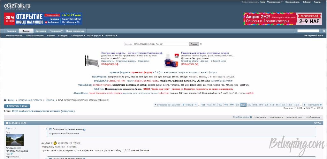Expand the Сообщество submenu
Image resolution: width=327 pixels, height=159 pixels.
click(78, 36)
